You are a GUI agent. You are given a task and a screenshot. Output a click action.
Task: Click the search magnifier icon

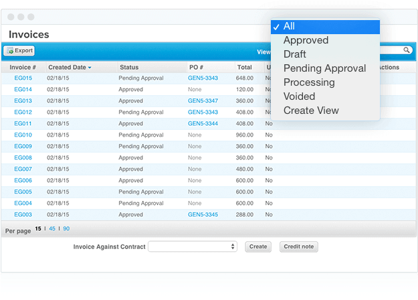406,50
